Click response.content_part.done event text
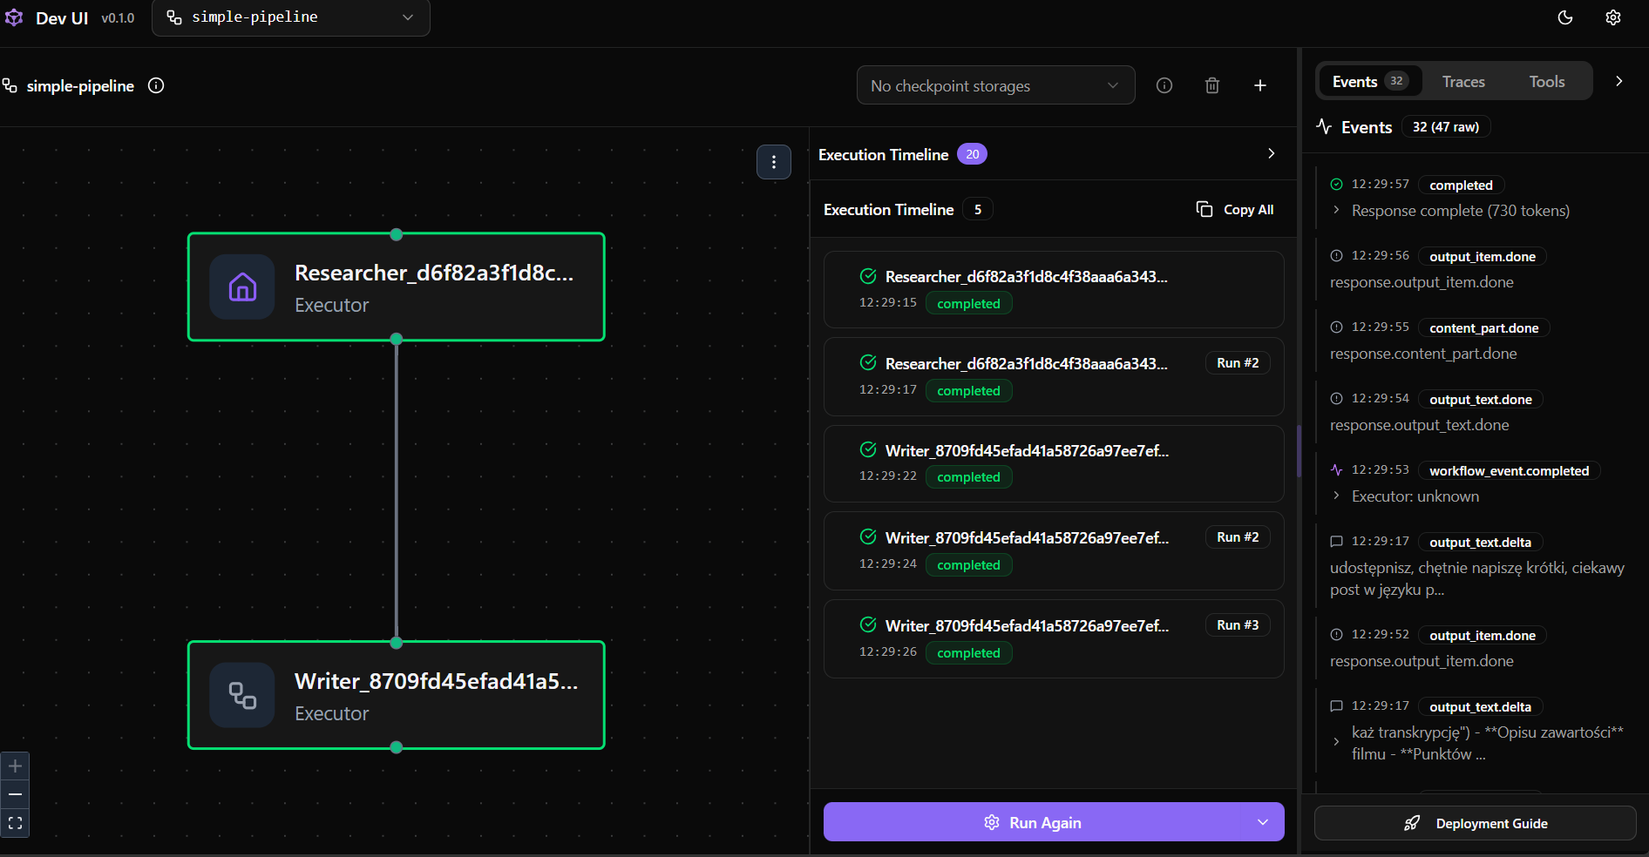The image size is (1649, 857). 1423,354
